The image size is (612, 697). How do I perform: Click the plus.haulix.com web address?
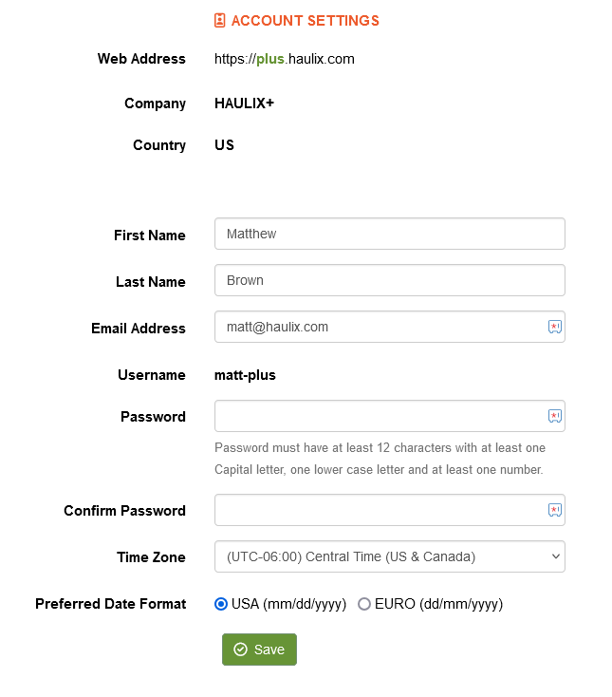[x=285, y=59]
